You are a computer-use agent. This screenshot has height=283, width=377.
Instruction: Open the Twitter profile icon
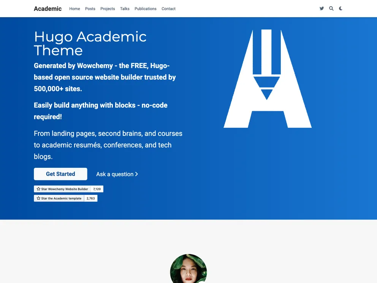(x=322, y=8)
